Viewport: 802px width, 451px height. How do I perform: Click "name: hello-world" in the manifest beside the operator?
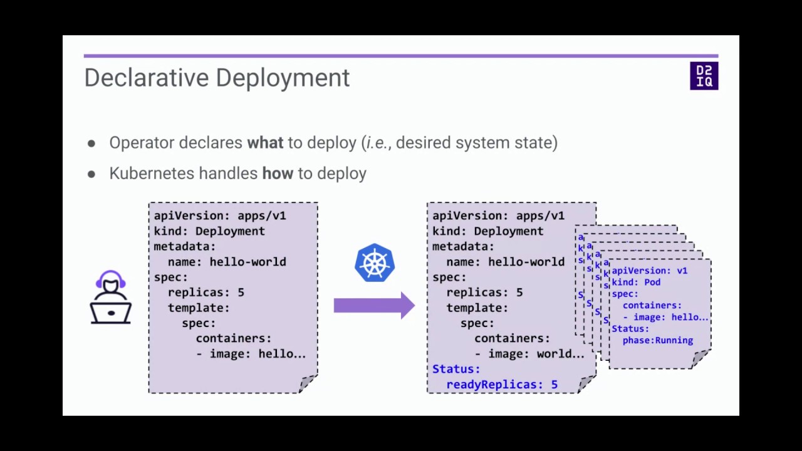227,262
